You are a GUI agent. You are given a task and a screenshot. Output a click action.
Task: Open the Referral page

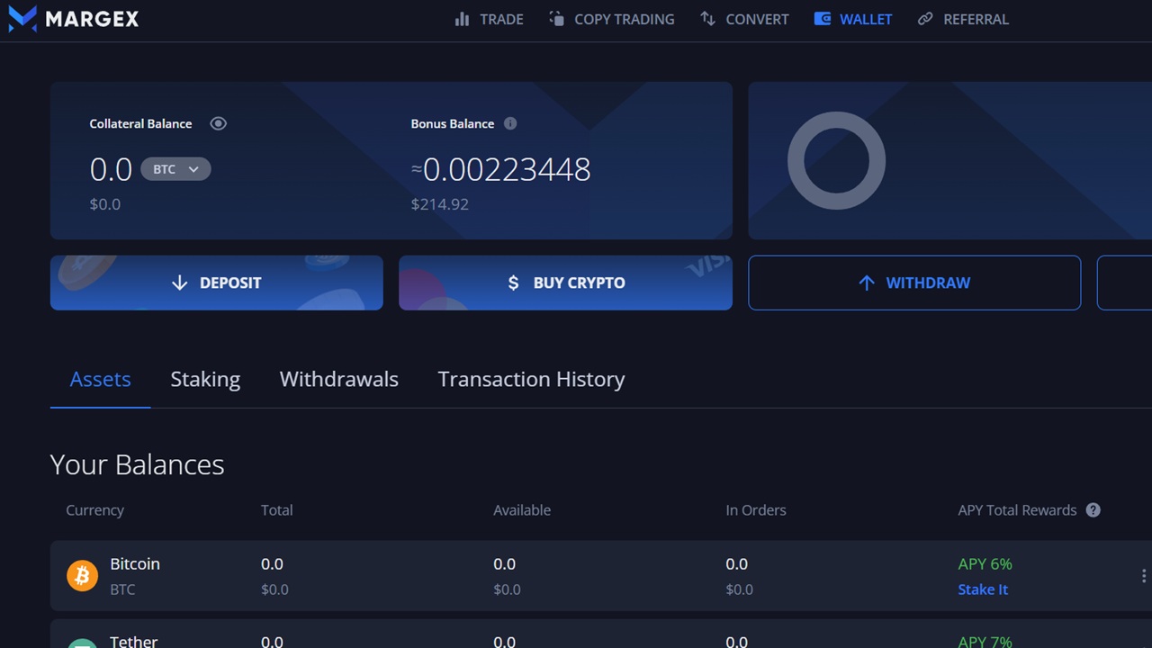pyautogui.click(x=963, y=19)
